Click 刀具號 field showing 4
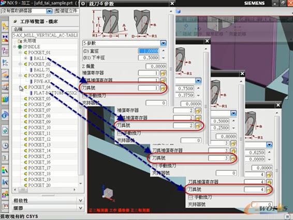293x220 pixels. [255, 190]
